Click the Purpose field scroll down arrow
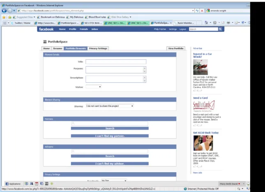265x192 pixels. click(x=145, y=72)
